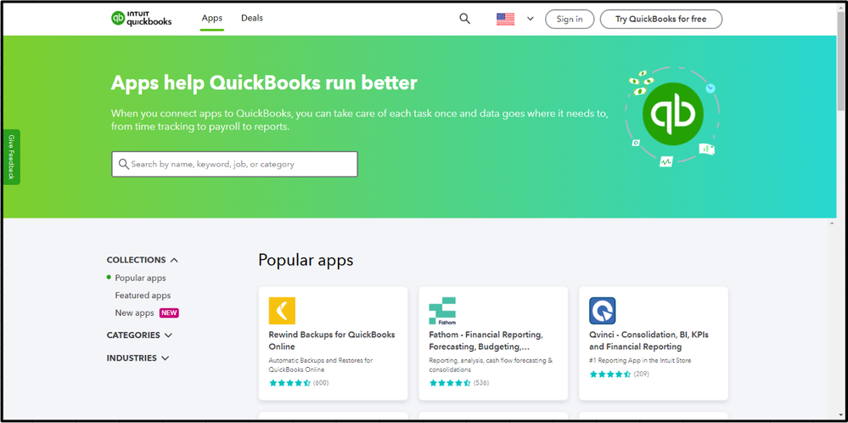Click Rewind Backups star rating
This screenshot has width=848, height=423.
[289, 383]
